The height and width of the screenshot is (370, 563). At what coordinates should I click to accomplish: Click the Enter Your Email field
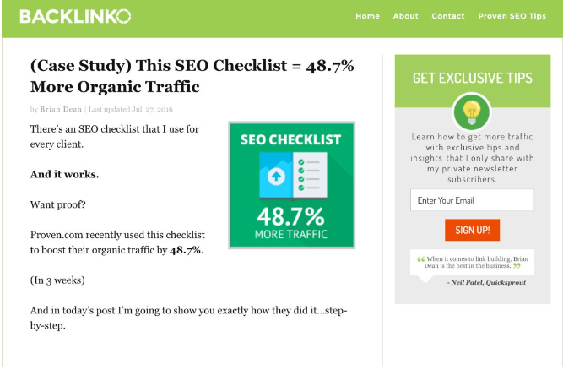click(x=472, y=200)
